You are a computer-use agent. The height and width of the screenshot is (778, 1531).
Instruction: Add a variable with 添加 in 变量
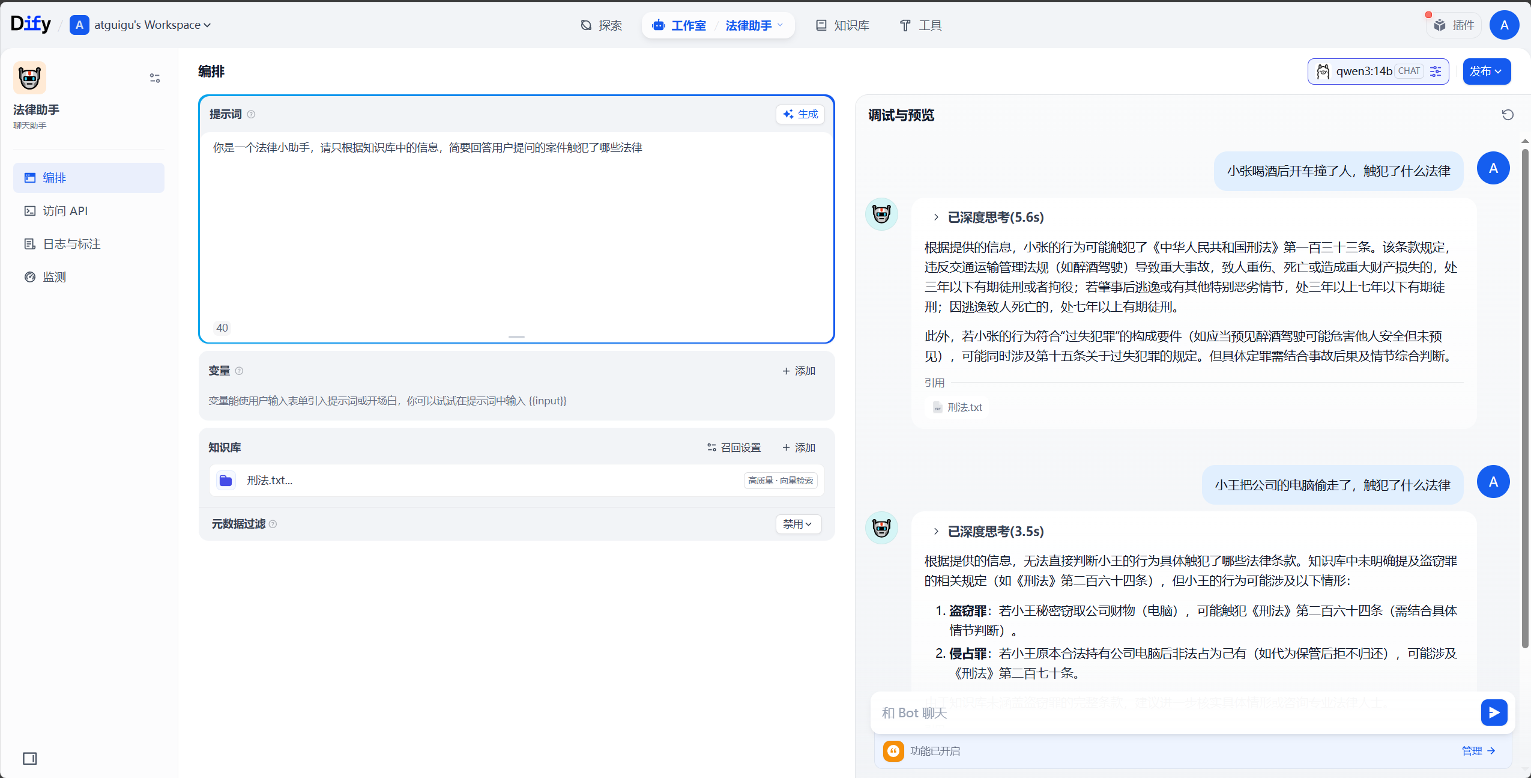799,371
